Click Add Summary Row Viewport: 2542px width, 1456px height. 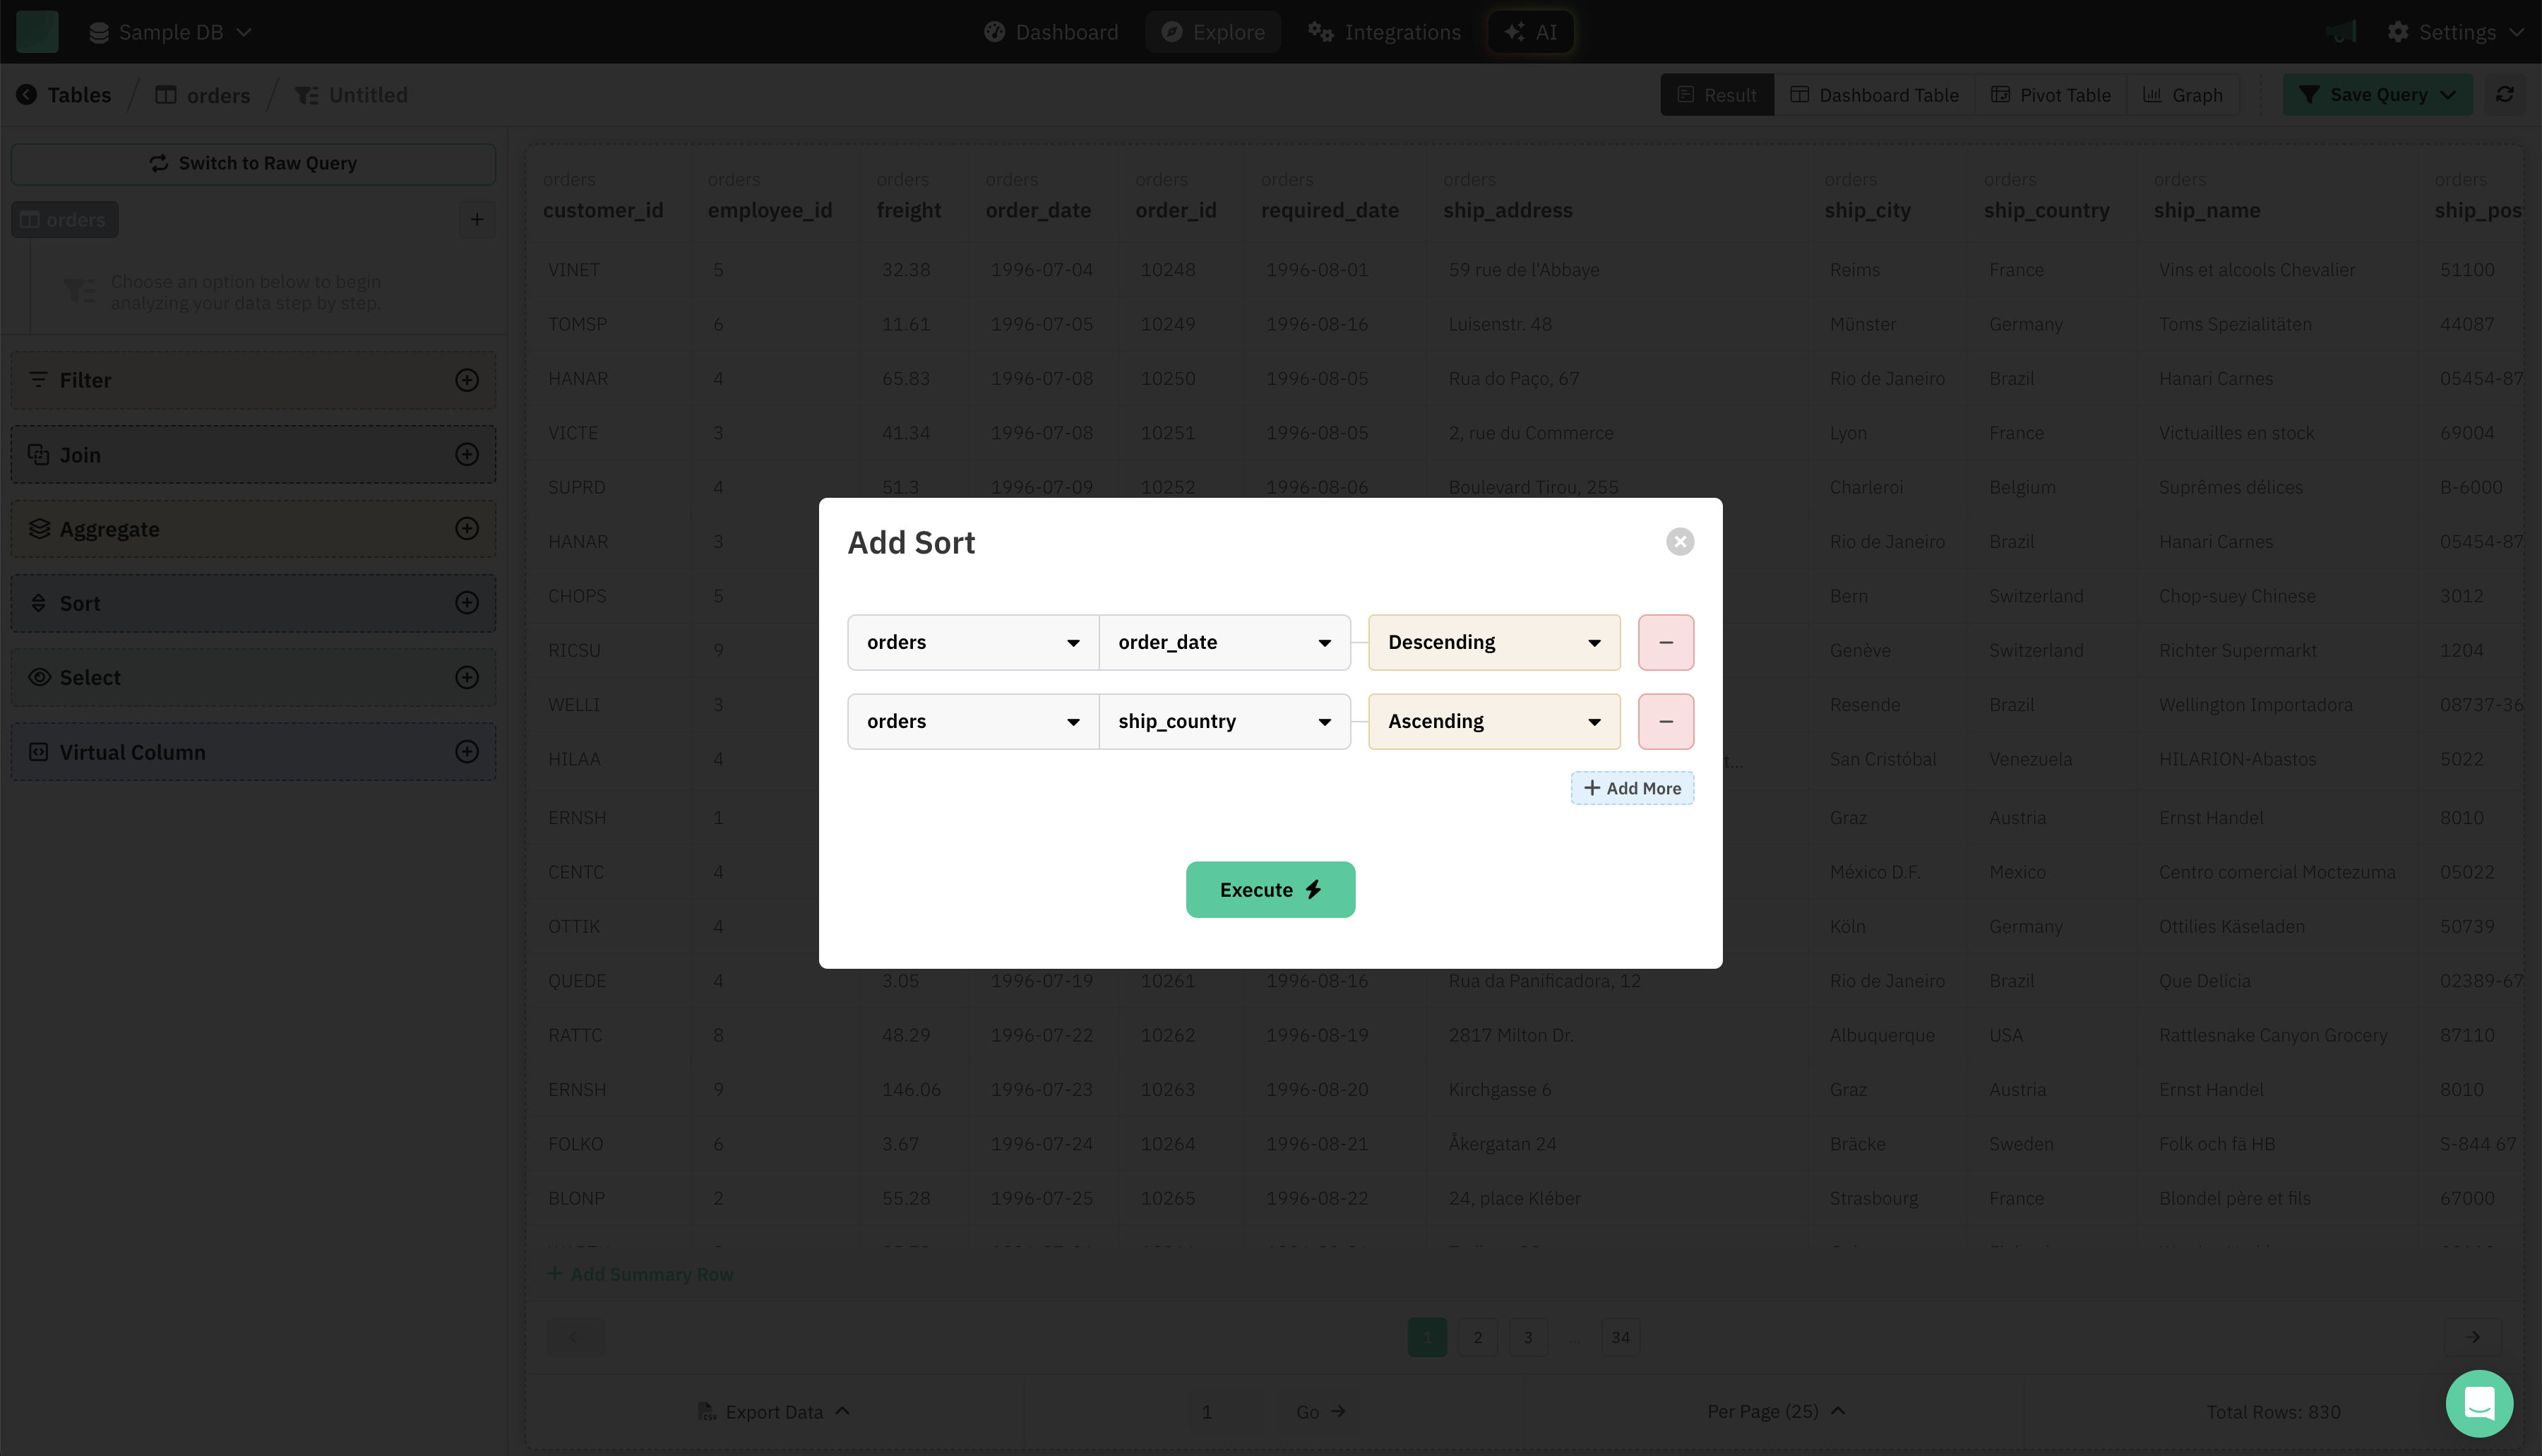640,1274
